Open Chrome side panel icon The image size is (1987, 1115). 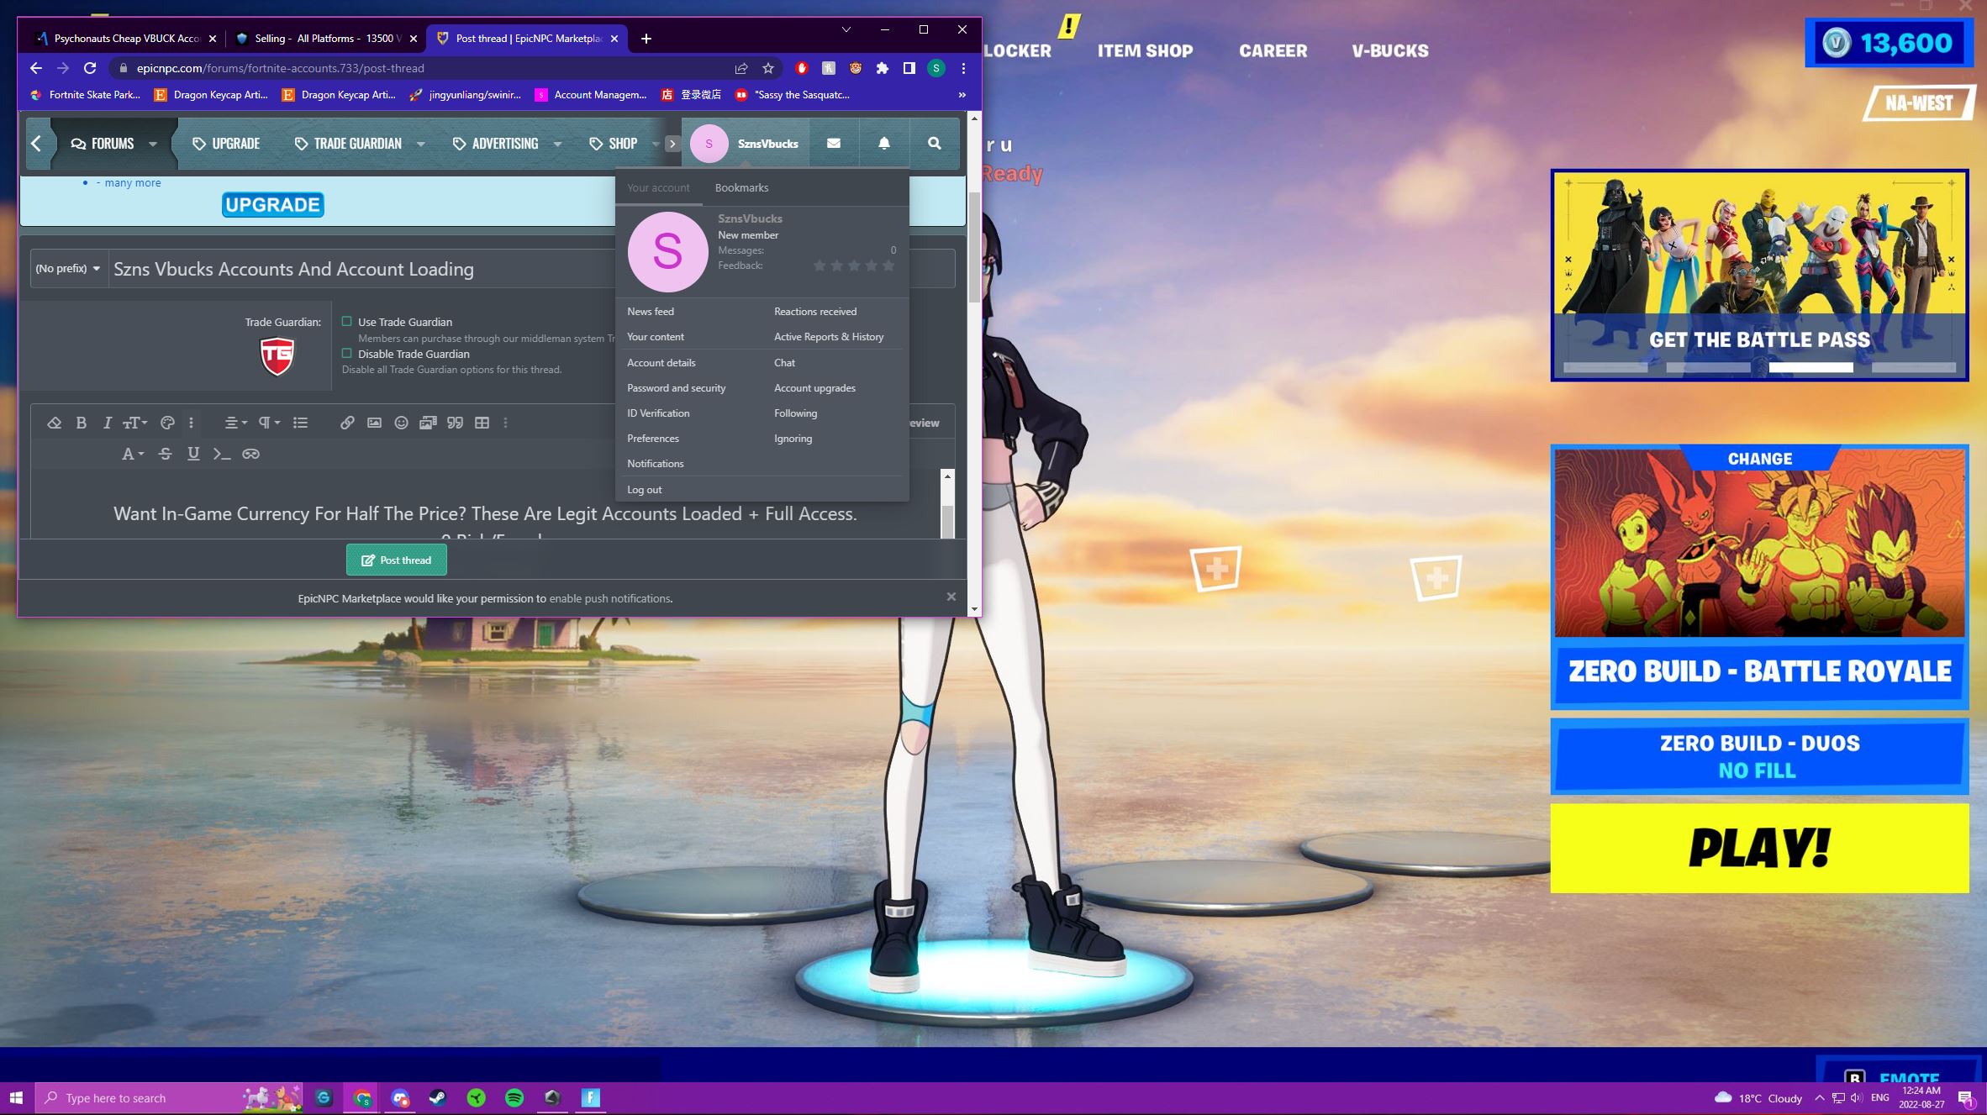click(x=909, y=68)
